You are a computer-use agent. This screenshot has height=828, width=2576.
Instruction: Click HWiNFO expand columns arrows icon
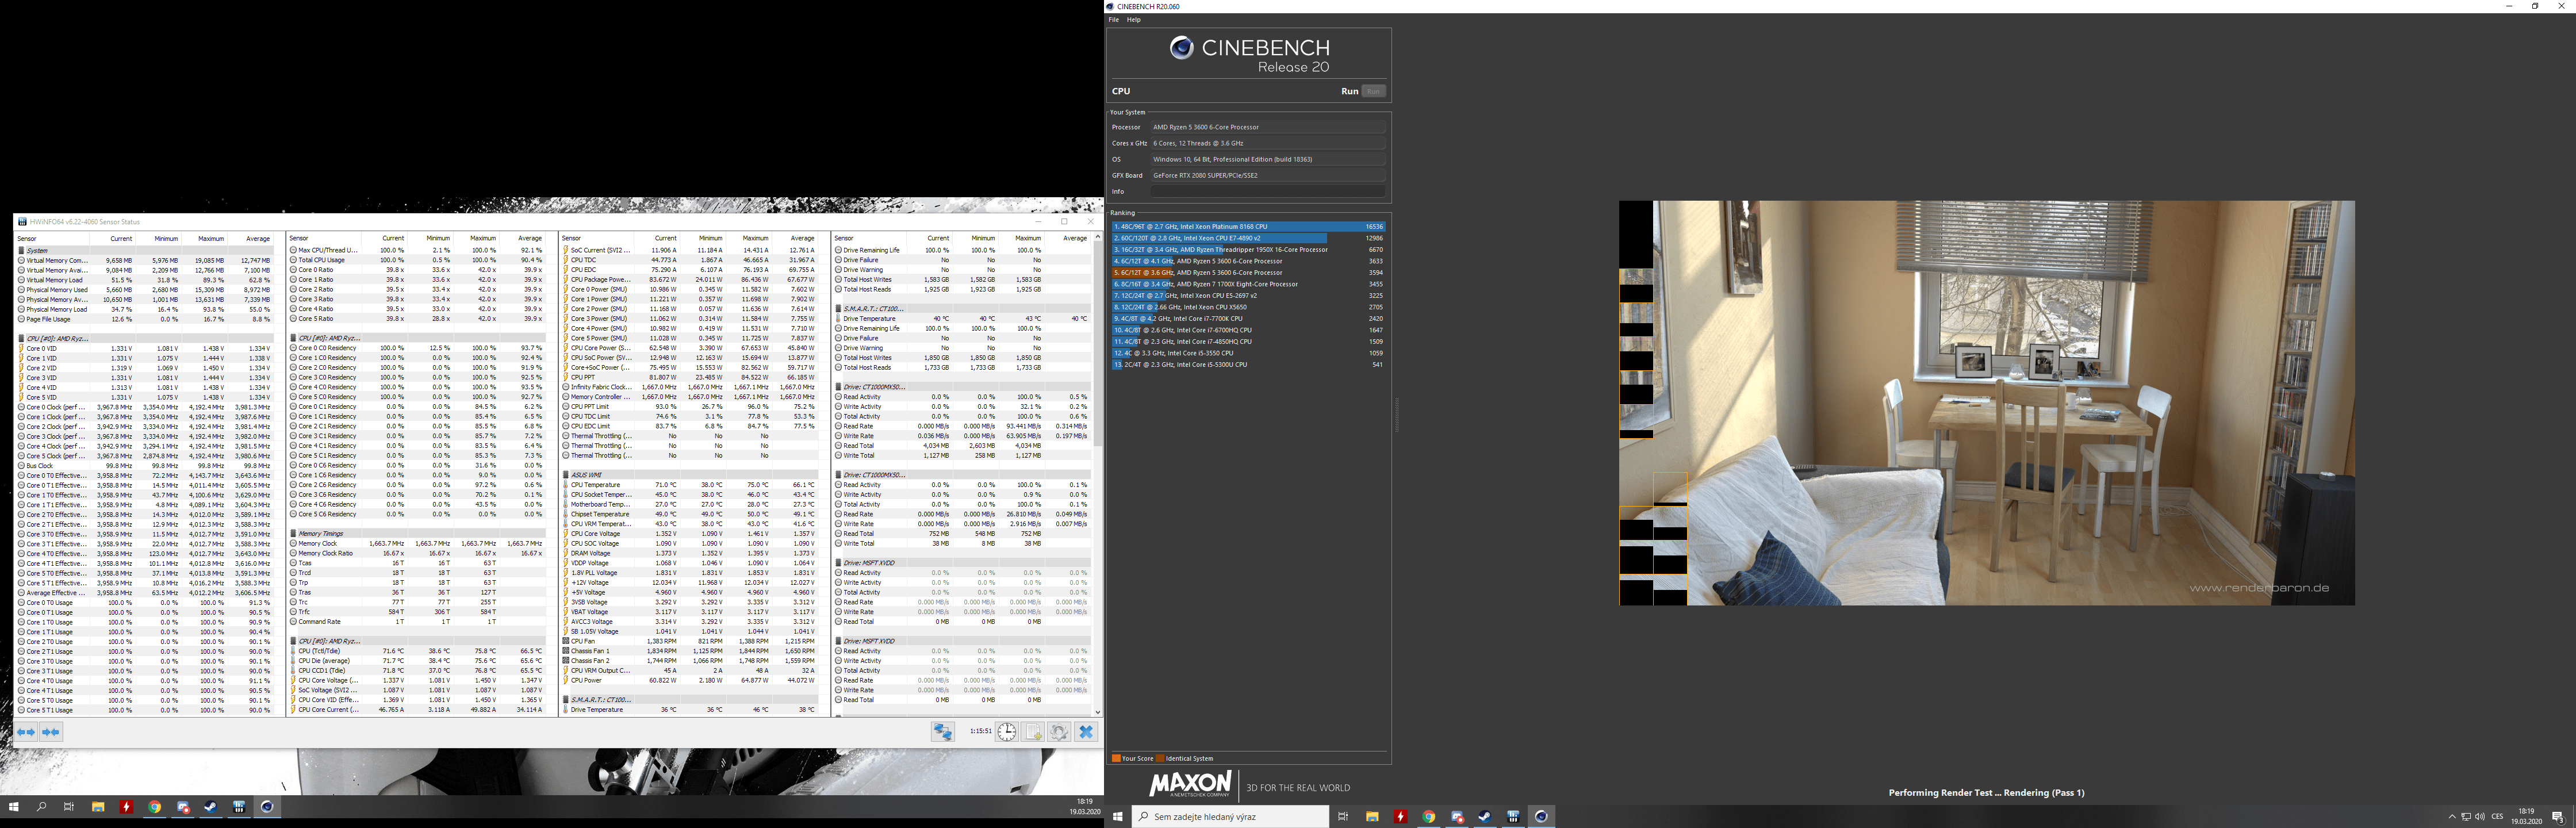(x=26, y=732)
